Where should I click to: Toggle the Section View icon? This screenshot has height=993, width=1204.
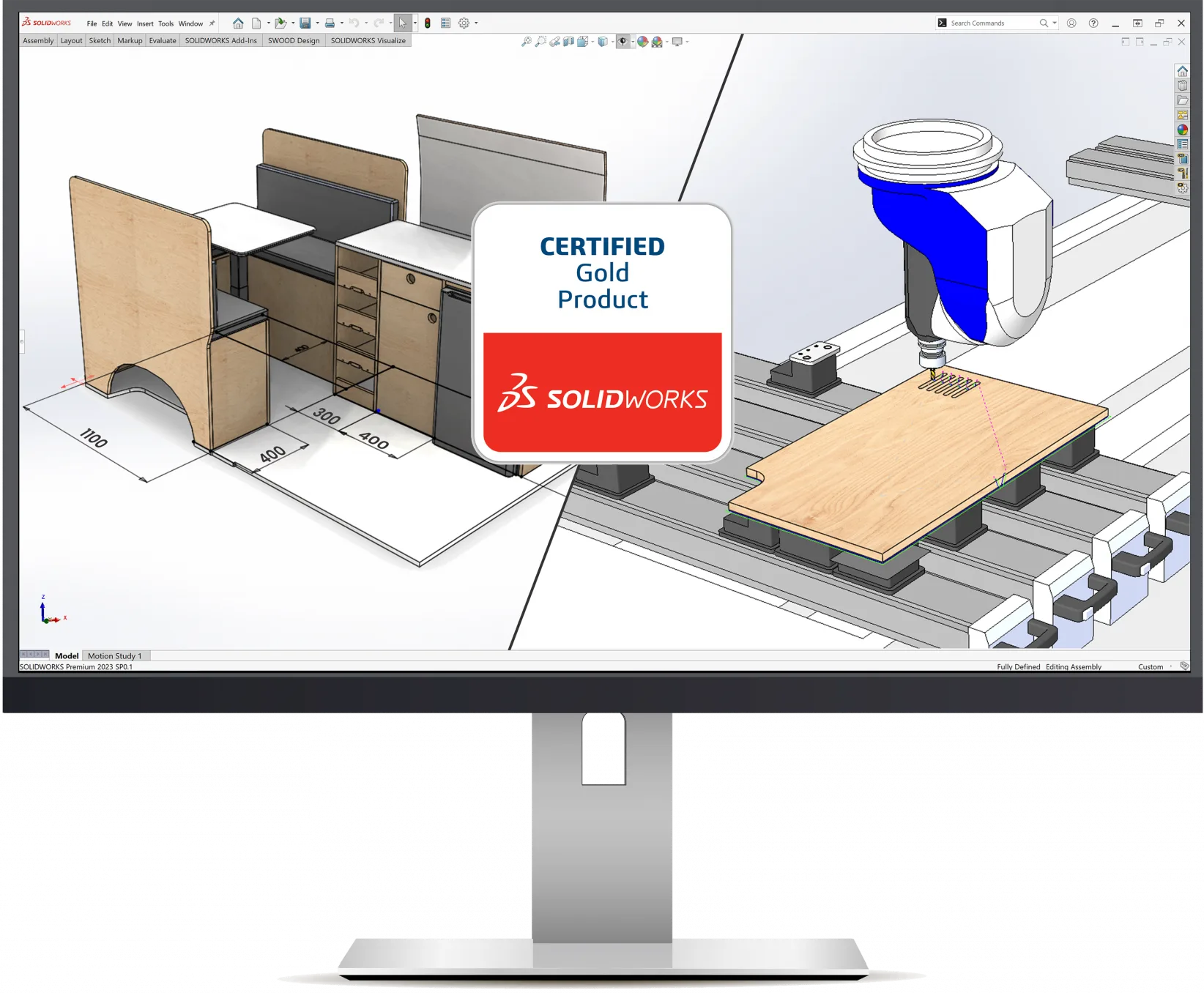click(568, 42)
